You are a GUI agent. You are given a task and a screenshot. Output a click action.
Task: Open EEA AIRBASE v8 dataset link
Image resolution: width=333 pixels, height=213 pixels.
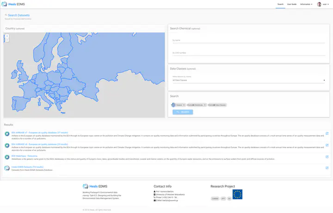(40, 144)
